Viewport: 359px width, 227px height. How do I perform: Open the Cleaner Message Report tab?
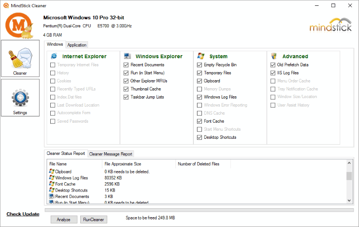(110, 154)
